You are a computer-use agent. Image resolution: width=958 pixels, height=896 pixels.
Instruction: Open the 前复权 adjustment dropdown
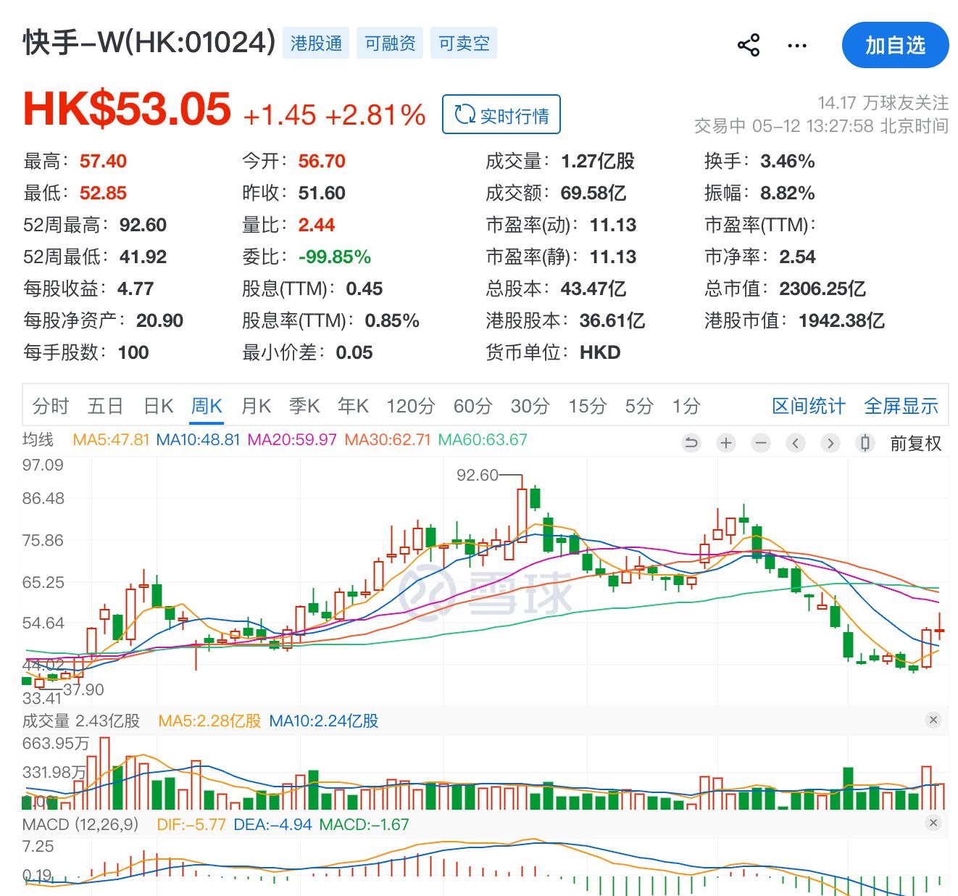pos(915,443)
